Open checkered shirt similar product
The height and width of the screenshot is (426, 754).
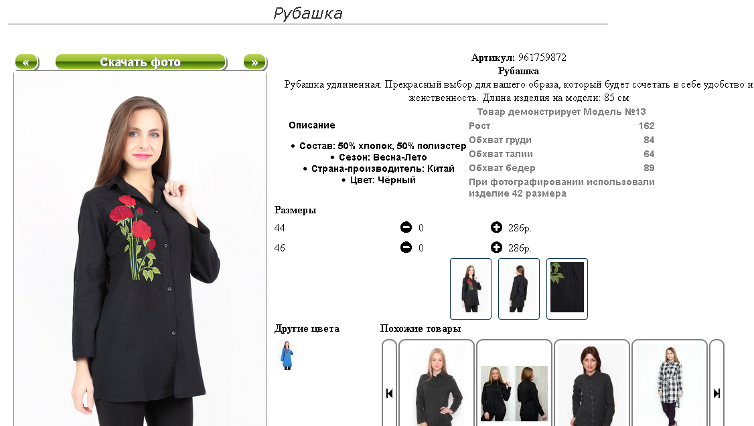[x=670, y=384]
